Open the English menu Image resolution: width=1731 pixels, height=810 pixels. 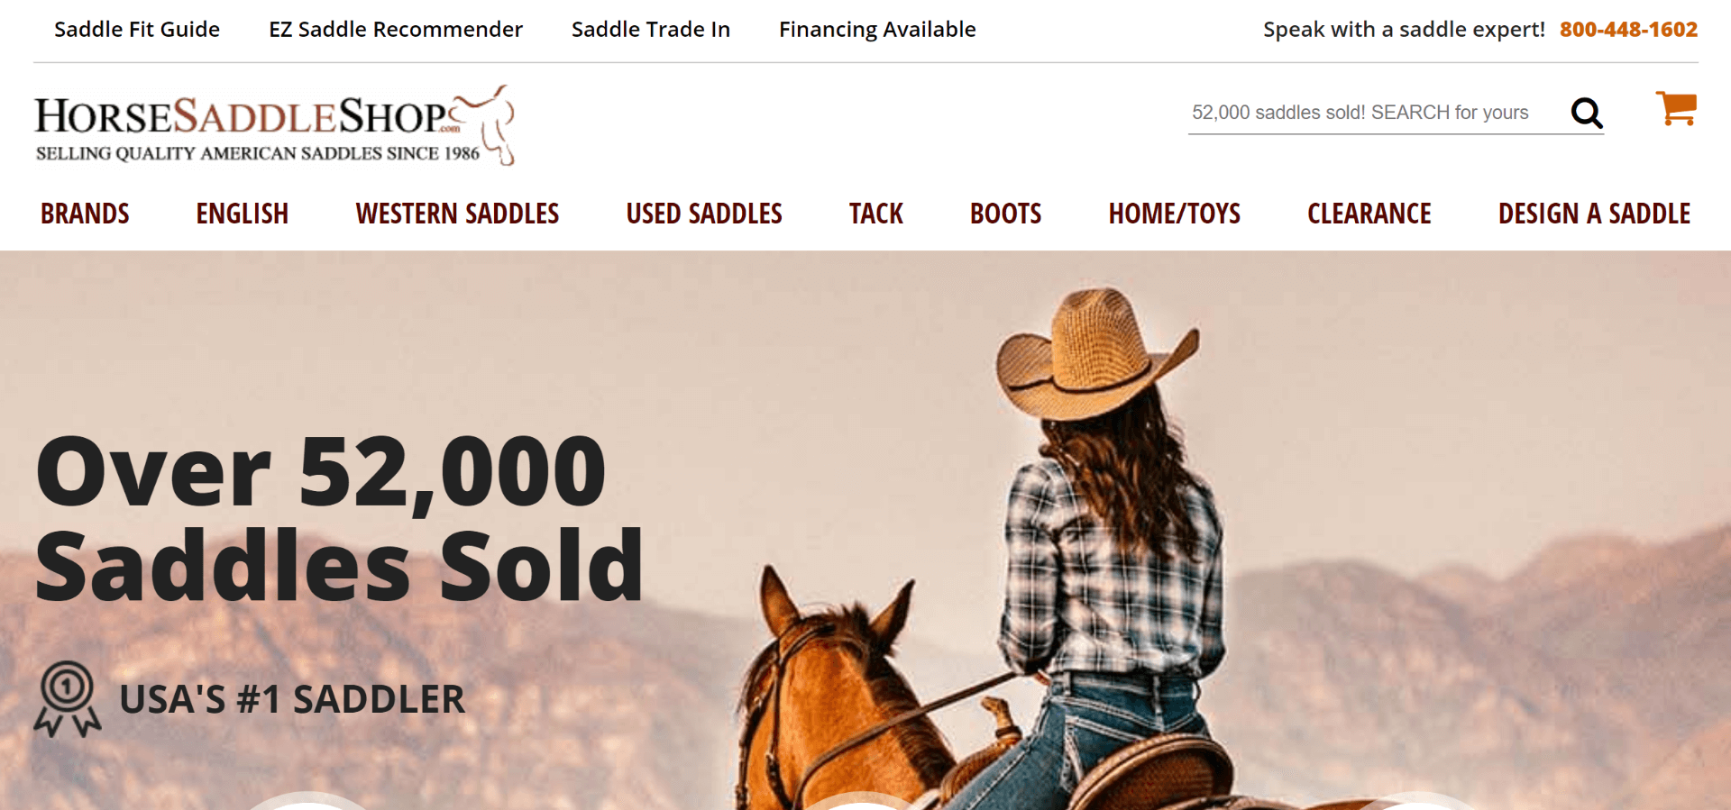[x=243, y=214]
